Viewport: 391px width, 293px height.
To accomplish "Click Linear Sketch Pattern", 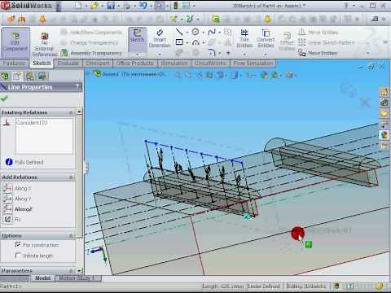I will point(327,42).
